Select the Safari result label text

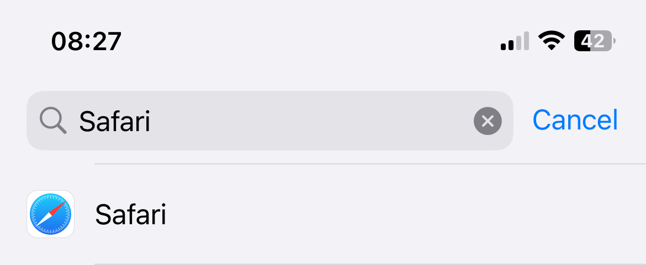tap(130, 214)
